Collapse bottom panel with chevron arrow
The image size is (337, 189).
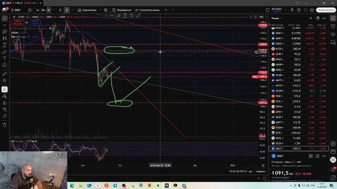pyautogui.click(x=259, y=178)
